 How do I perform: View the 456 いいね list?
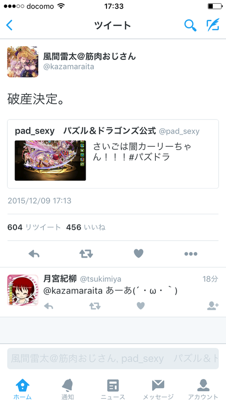coord(86,227)
